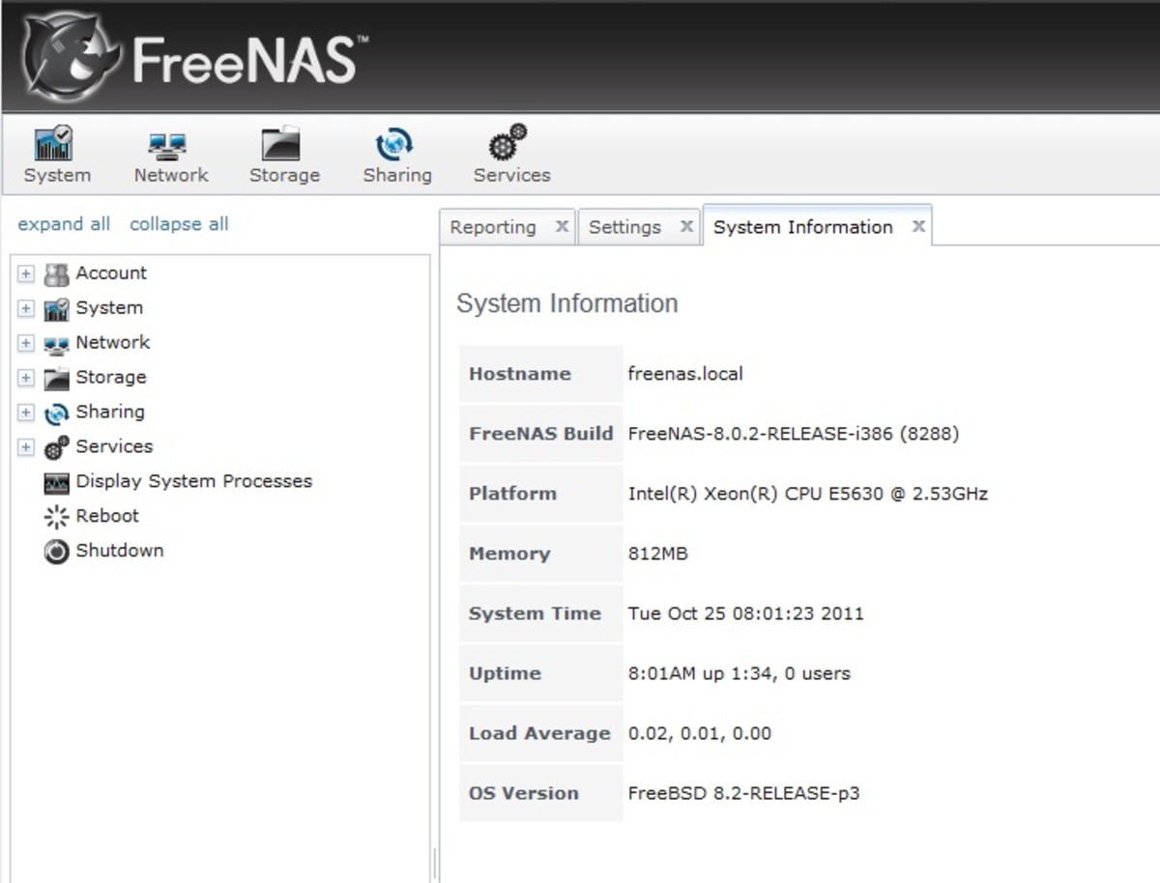
Task: Expand the Network item in the tree
Action: pos(25,343)
